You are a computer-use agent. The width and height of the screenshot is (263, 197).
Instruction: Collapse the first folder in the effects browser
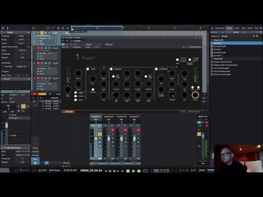tap(212, 40)
